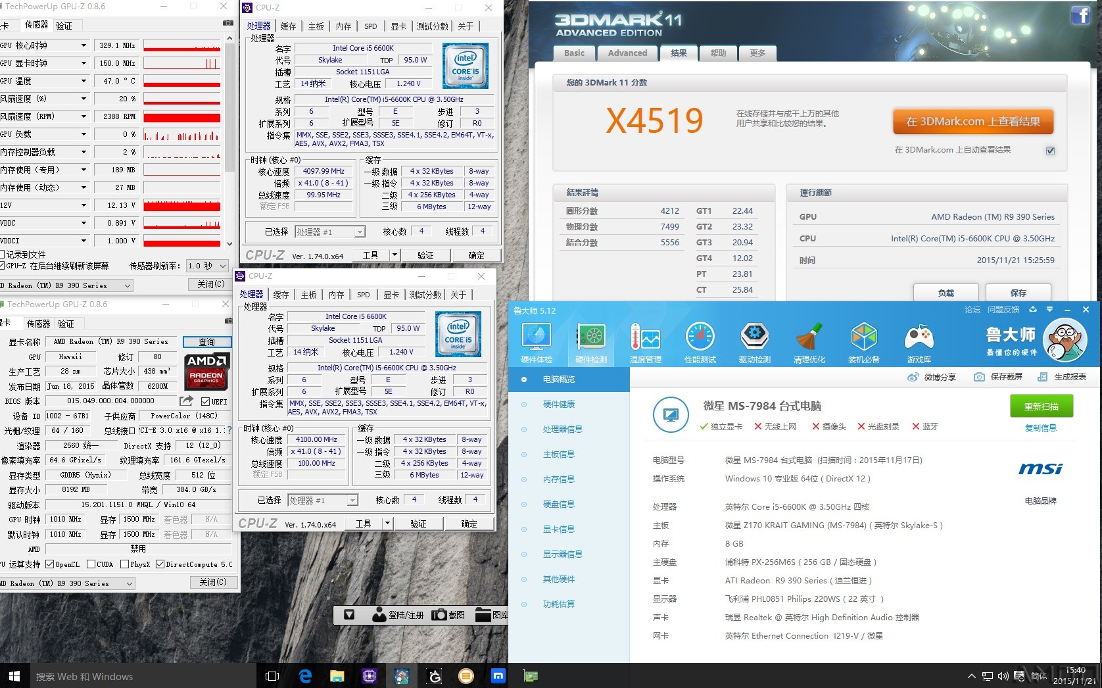Image resolution: width=1102 pixels, height=688 pixels.
Task: Click BIOS save/share icon in GPU-Z
Action: tap(187, 401)
